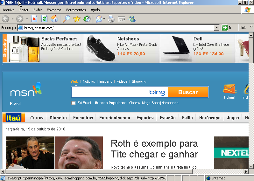Viewport: 254px width, 181px height.
Task: Select the Shopping search tab
Action: point(139,81)
